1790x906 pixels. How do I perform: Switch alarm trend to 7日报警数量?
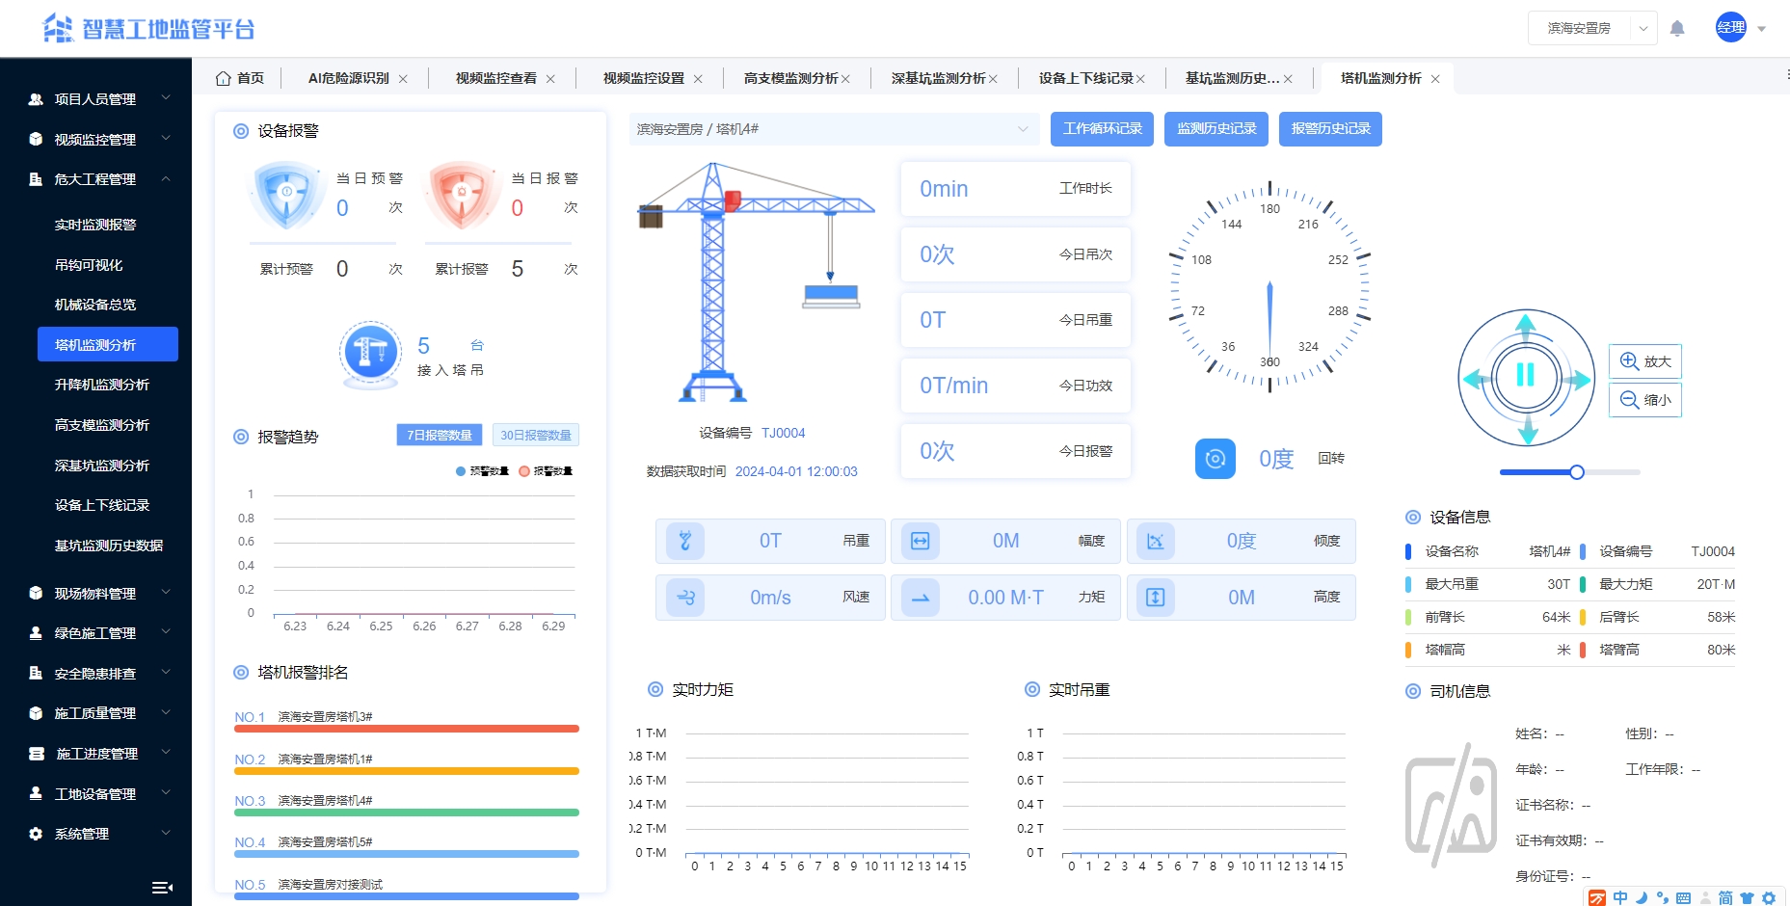tap(440, 435)
